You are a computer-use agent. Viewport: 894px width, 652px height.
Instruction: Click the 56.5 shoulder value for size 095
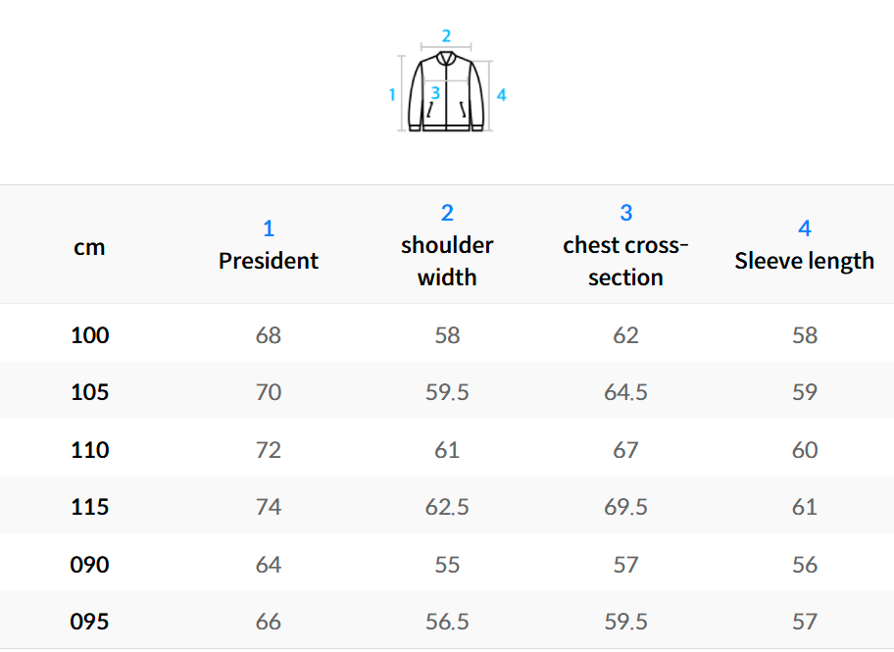tap(447, 622)
